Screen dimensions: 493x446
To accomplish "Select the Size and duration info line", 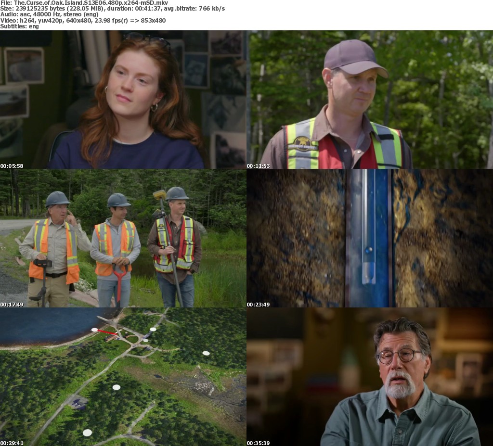I will pos(112,9).
